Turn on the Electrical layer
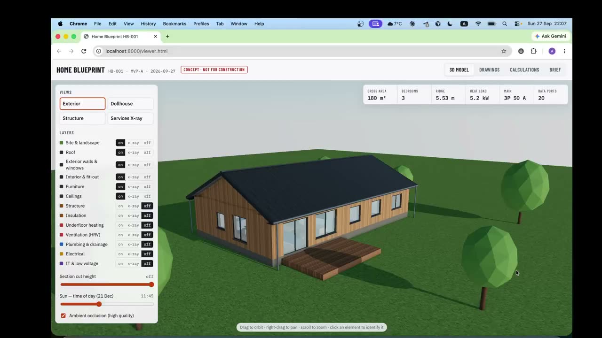 coord(120,254)
